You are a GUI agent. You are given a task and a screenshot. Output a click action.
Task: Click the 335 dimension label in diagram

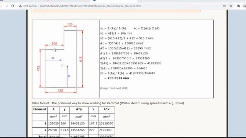point(60,90)
